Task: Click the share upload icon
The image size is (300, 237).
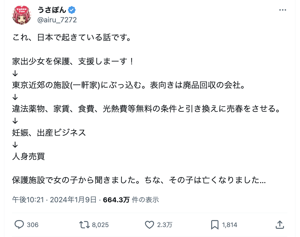Action: (x=280, y=224)
